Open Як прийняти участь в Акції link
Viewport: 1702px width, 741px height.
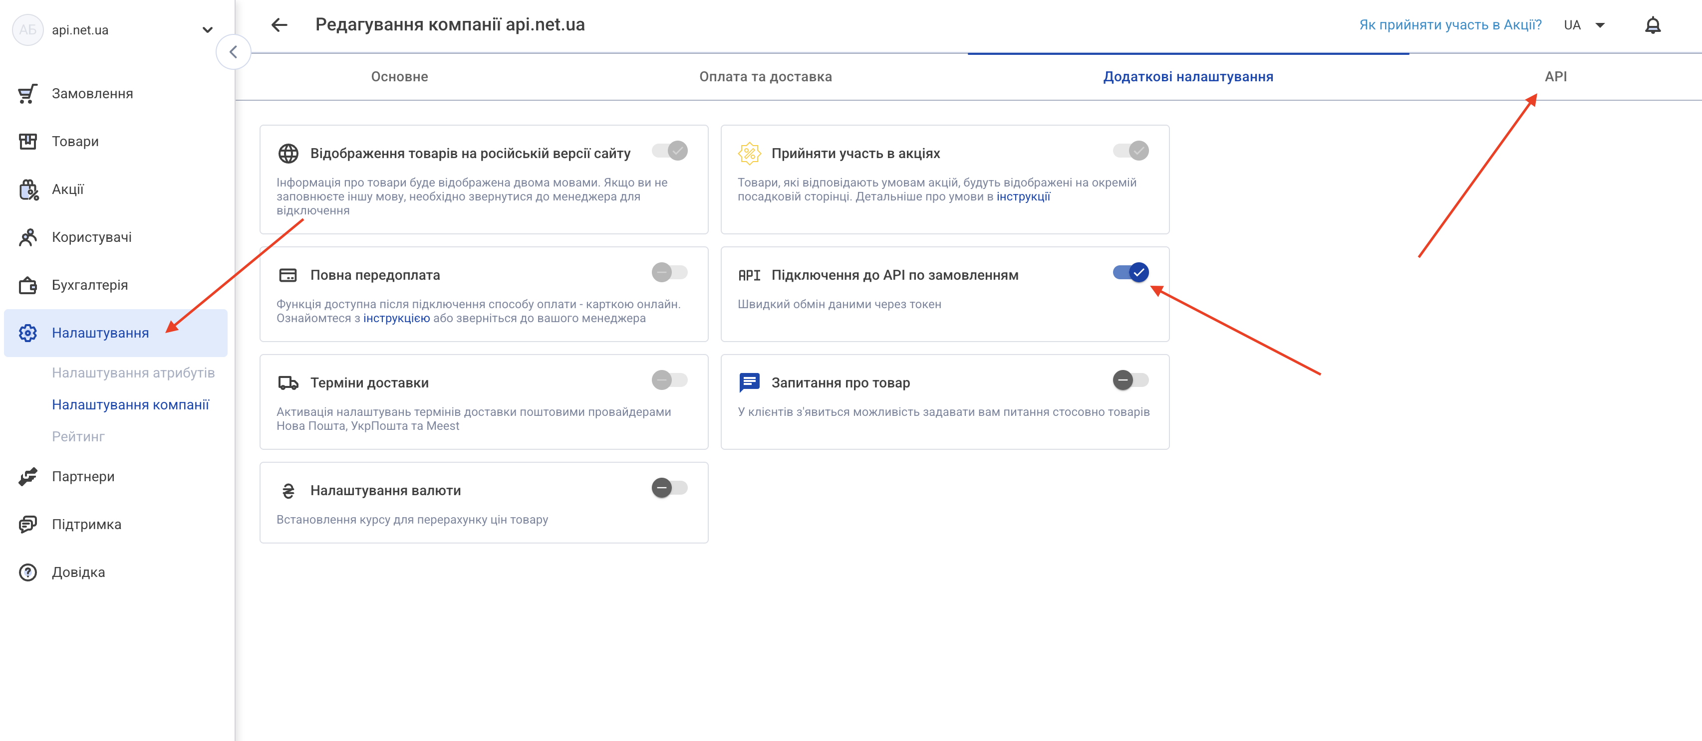pyautogui.click(x=1449, y=25)
